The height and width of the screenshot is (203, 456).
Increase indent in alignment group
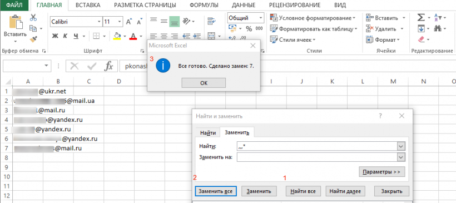pos(197,36)
